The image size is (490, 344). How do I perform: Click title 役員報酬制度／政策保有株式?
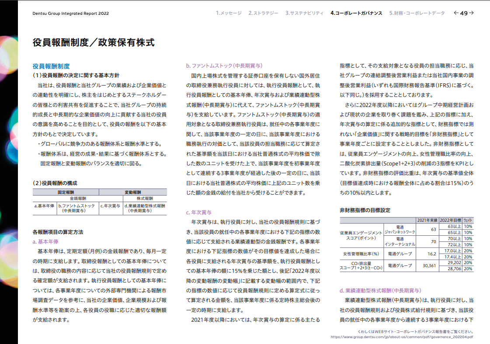click(94, 42)
